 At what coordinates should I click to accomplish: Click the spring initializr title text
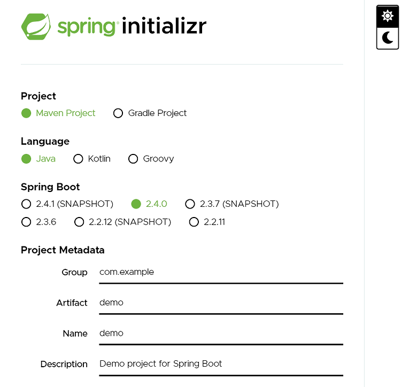click(132, 26)
